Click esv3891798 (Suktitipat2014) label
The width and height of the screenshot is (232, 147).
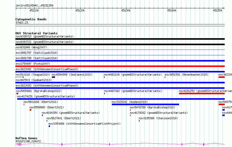point(37,58)
